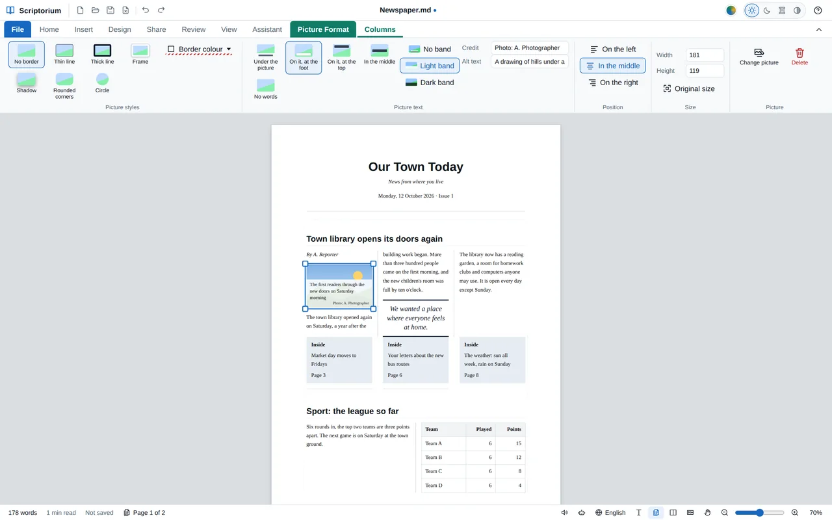Enable the hand pan tool

(707, 513)
